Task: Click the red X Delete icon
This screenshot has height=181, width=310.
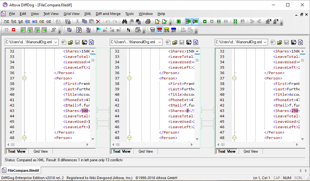Action: 98,22
